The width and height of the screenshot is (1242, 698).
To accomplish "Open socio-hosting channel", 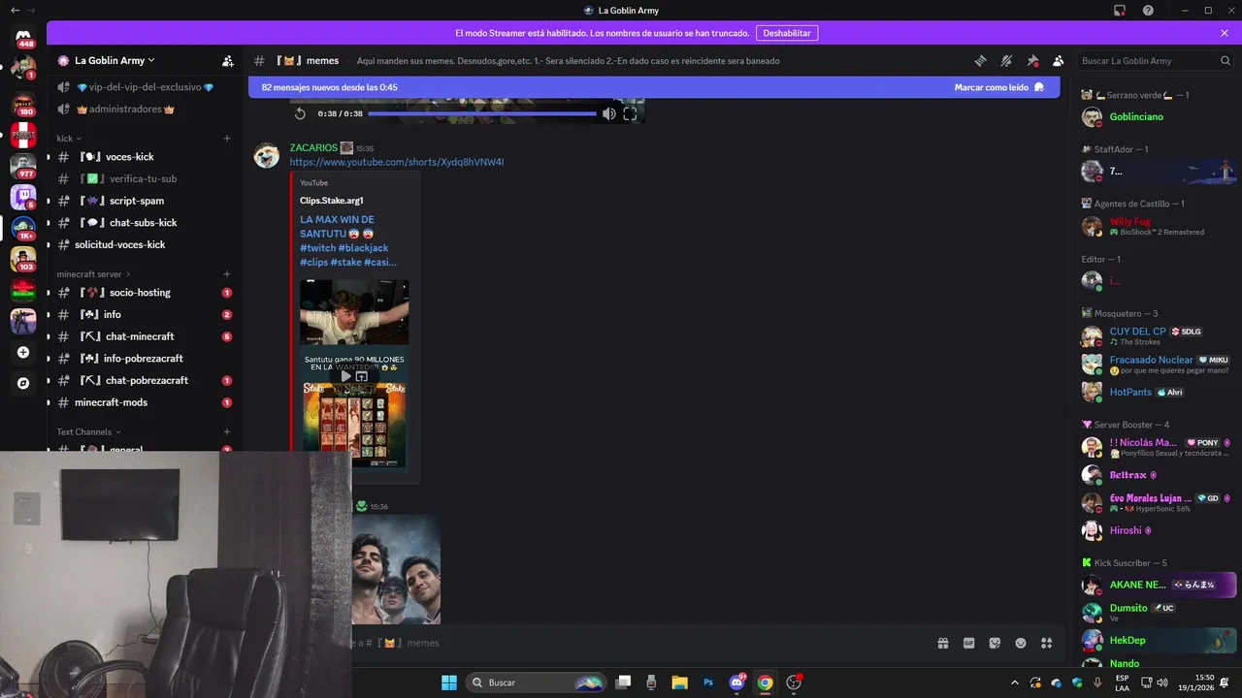I will [x=140, y=293].
